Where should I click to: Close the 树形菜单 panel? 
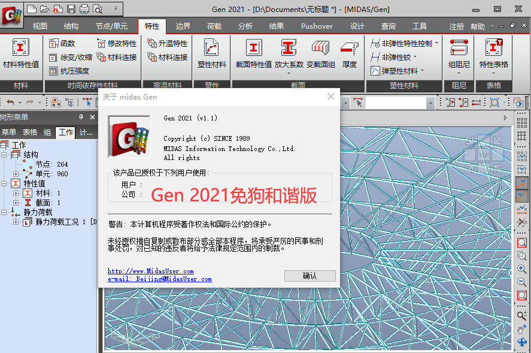pos(92,117)
